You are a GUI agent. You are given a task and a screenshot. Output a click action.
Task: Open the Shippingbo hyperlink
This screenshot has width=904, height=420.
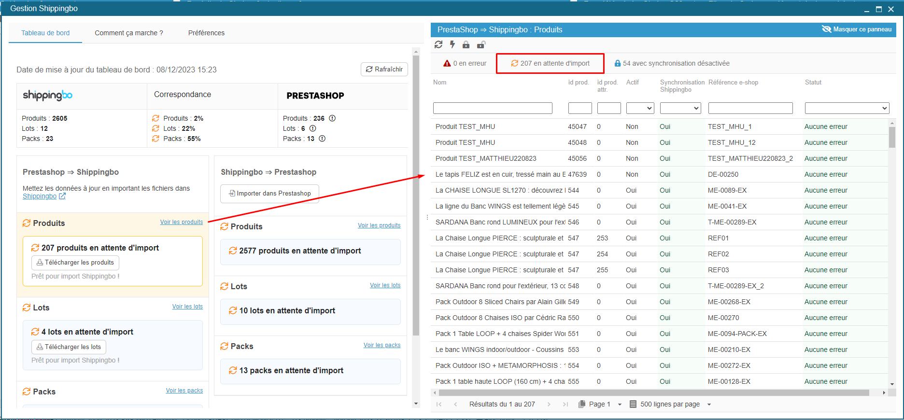40,196
